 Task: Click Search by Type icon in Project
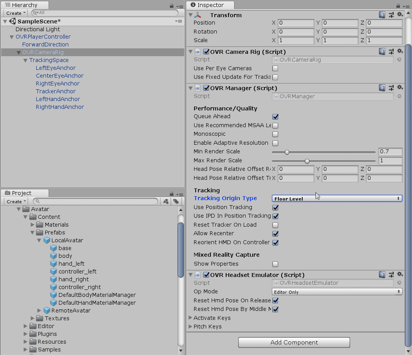[x=166, y=201]
